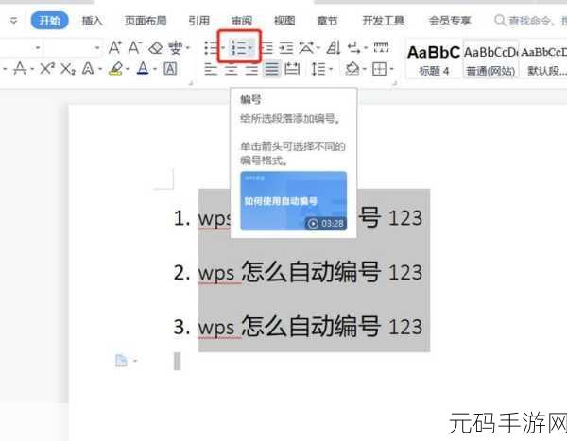The width and height of the screenshot is (567, 441).
Task: Apply the 标题 4 style
Action: pyautogui.click(x=434, y=59)
